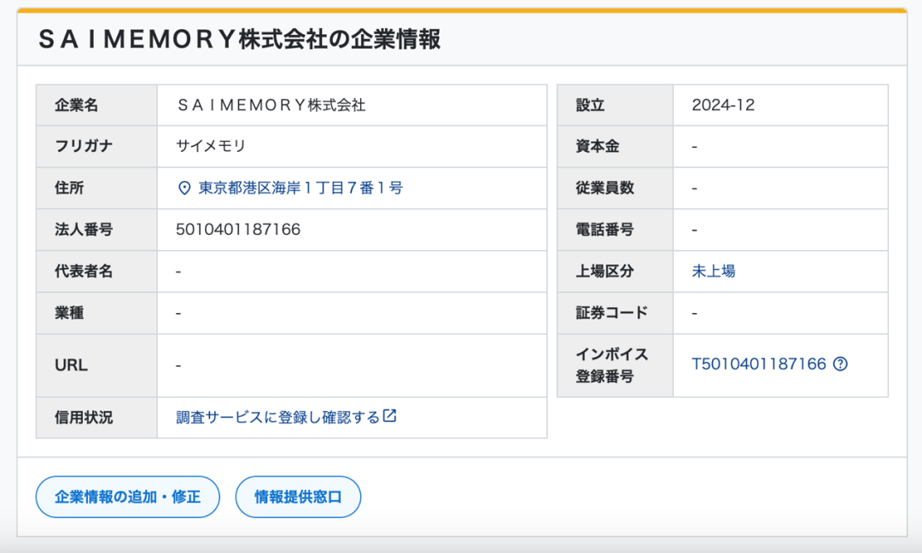This screenshot has height=553, width=922.
Task: Click the map pin icon beside the address
Action: point(184,189)
